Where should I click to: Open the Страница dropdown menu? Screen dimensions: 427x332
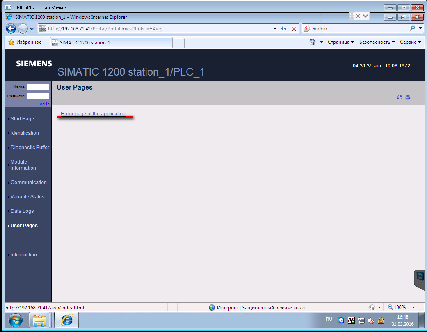(341, 42)
